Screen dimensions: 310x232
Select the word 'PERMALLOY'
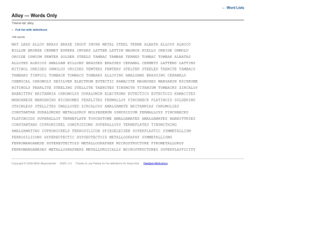coord(115,100)
